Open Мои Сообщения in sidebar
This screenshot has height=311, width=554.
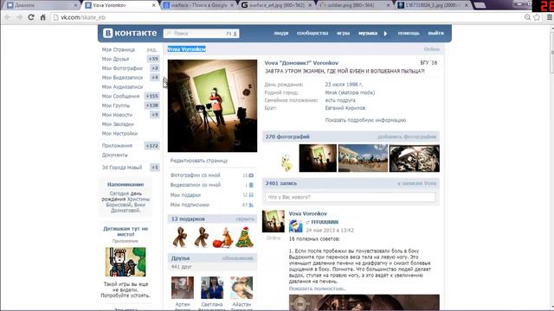(x=120, y=96)
